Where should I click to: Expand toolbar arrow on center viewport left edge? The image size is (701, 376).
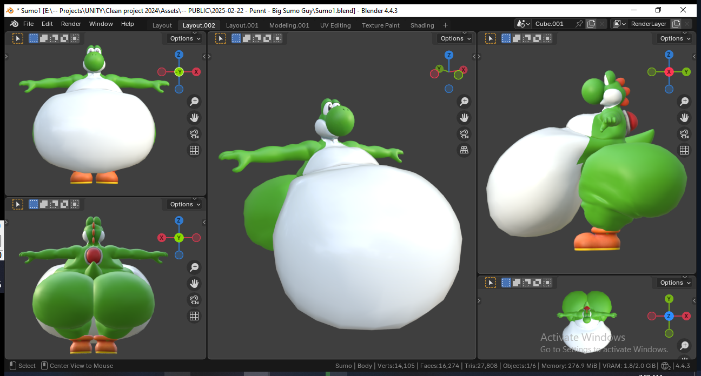209,57
